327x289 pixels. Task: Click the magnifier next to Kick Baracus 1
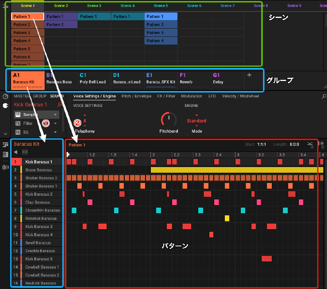pos(60,104)
